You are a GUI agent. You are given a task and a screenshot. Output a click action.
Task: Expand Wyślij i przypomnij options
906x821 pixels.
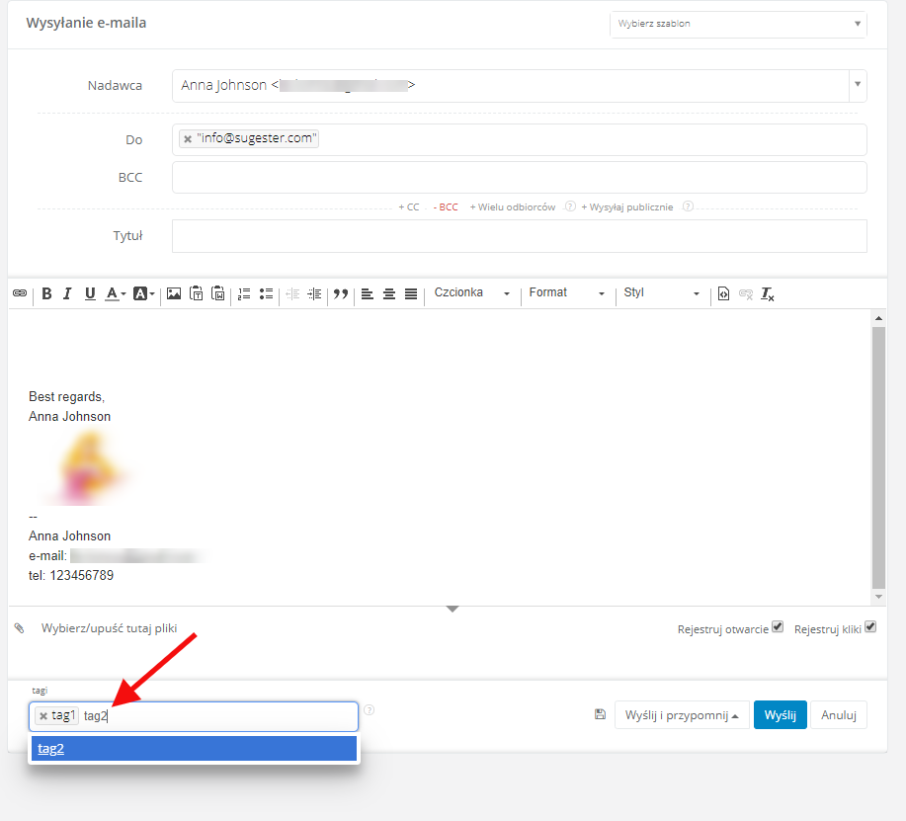click(x=682, y=715)
